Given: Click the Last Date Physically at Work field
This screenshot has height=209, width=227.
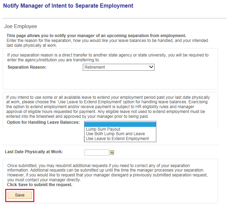Looking at the screenshot, I should click(97, 153).
